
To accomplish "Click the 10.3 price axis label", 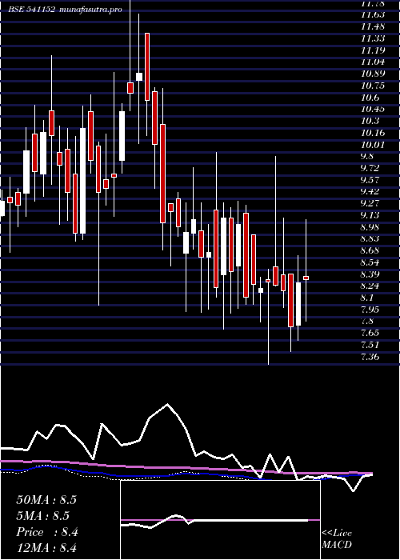I will tap(370, 121).
